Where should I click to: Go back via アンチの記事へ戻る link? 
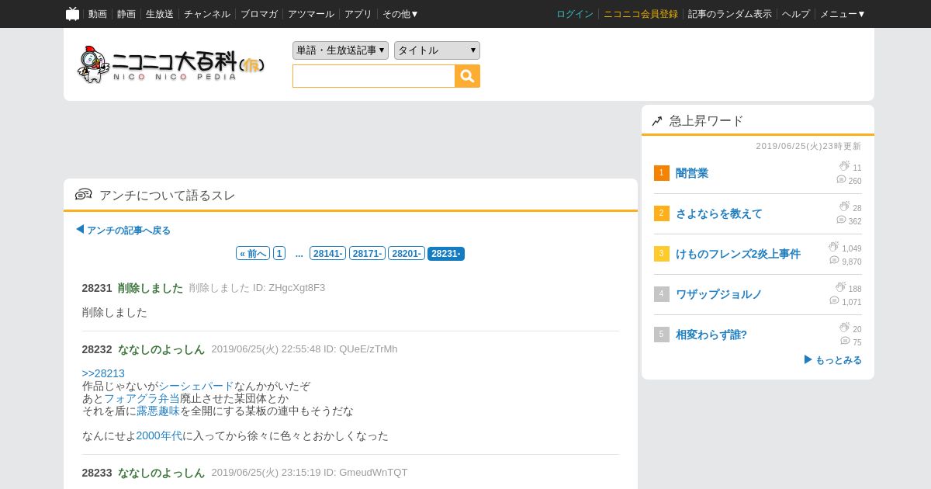pyautogui.click(x=123, y=231)
